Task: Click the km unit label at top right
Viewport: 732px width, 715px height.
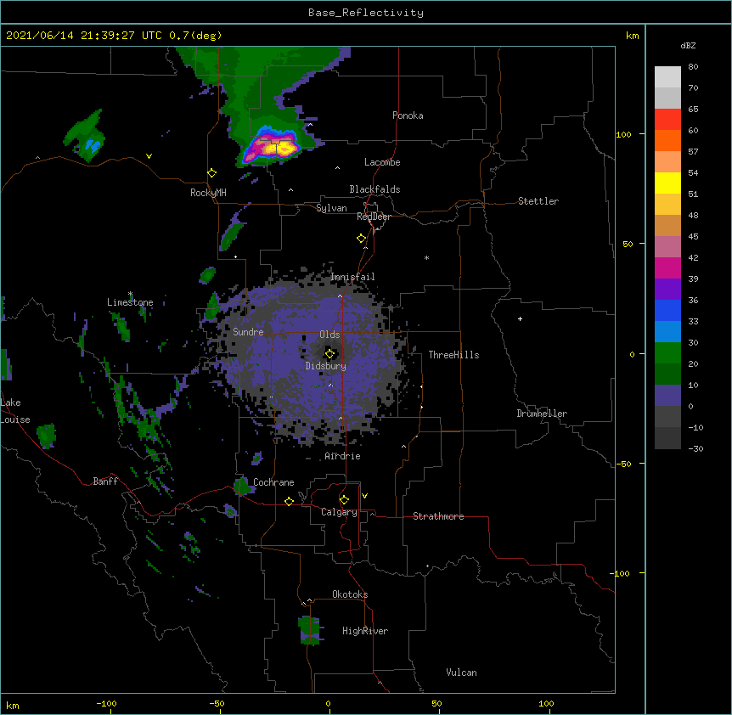Action: (x=633, y=36)
